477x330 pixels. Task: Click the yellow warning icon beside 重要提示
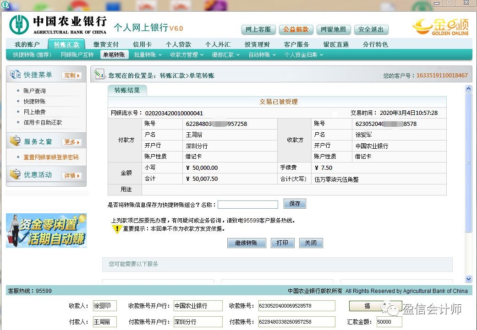point(116,228)
